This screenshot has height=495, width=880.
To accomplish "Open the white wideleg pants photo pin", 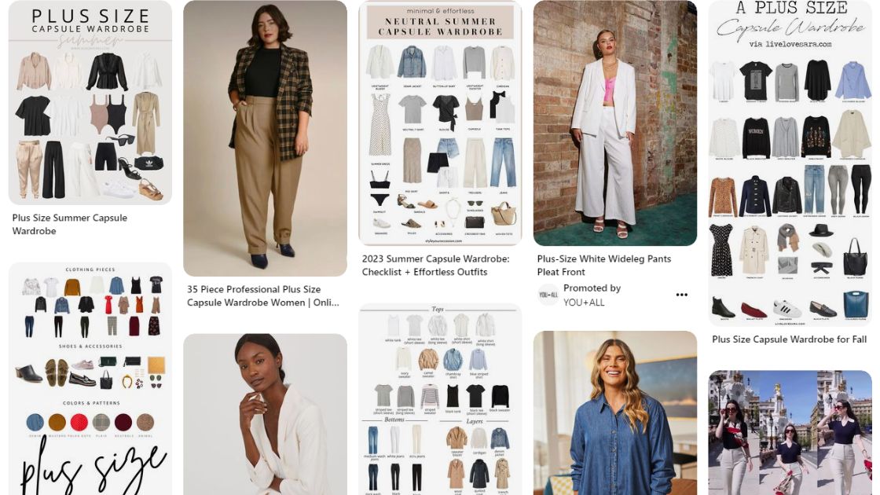I will click(615, 123).
